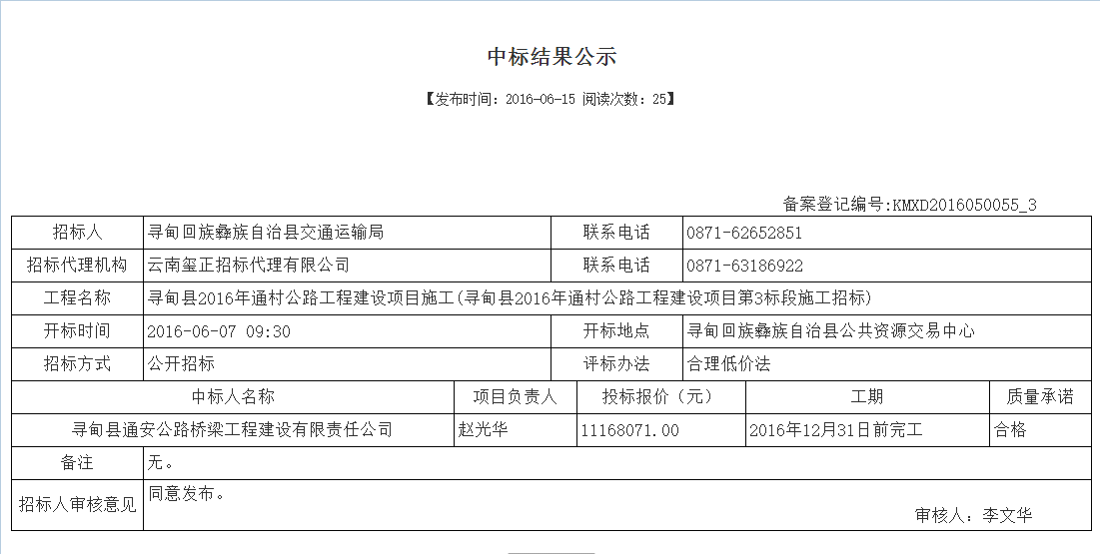Click the title 中标结果公示
Image resolution: width=1100 pixels, height=554 pixels.
coord(551,57)
